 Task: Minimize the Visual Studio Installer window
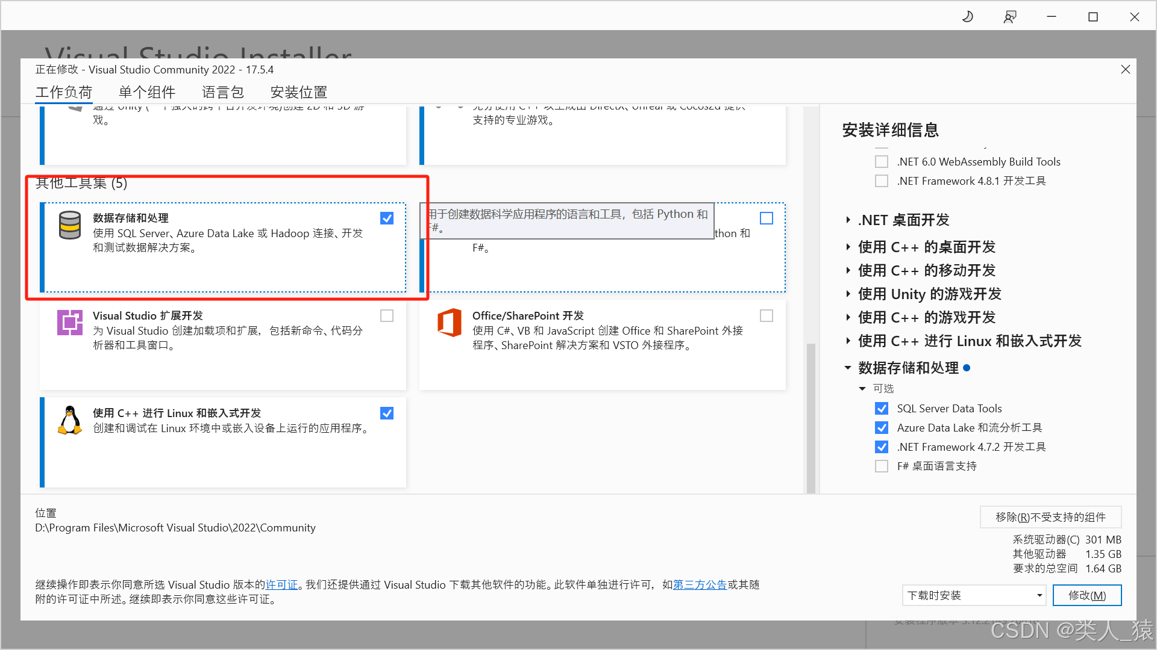(x=1052, y=17)
